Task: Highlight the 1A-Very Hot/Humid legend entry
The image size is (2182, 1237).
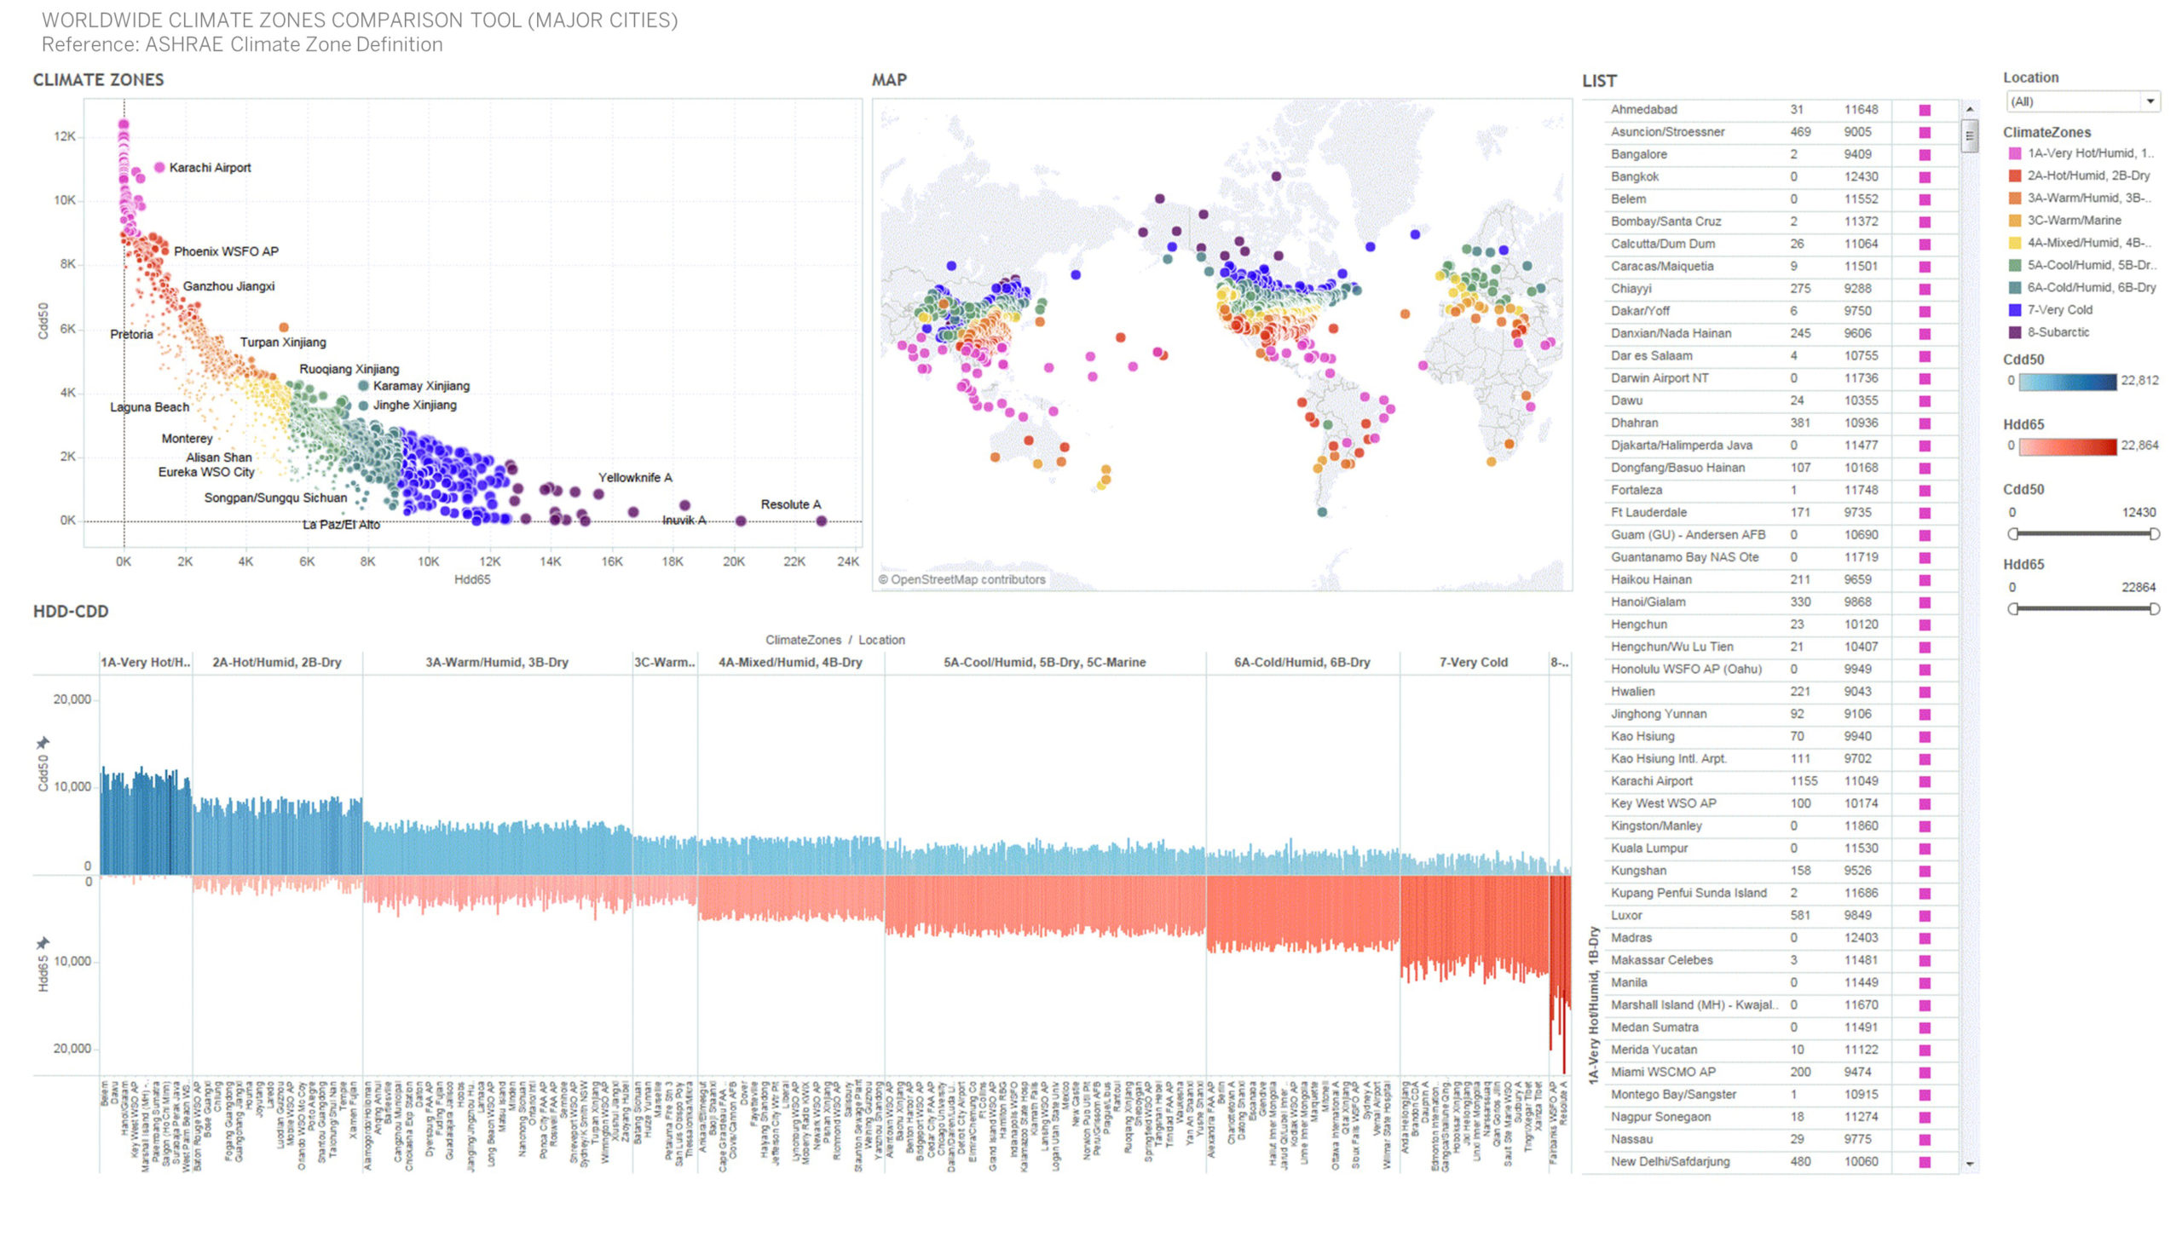Action: (x=2089, y=153)
